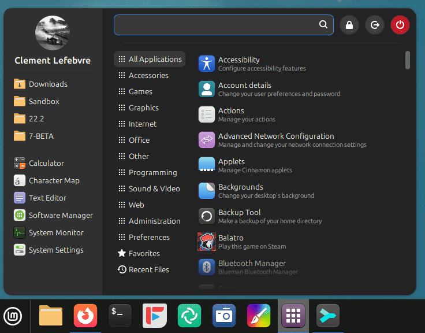
Task: Launch the System Monitor icon
Action: [20, 232]
